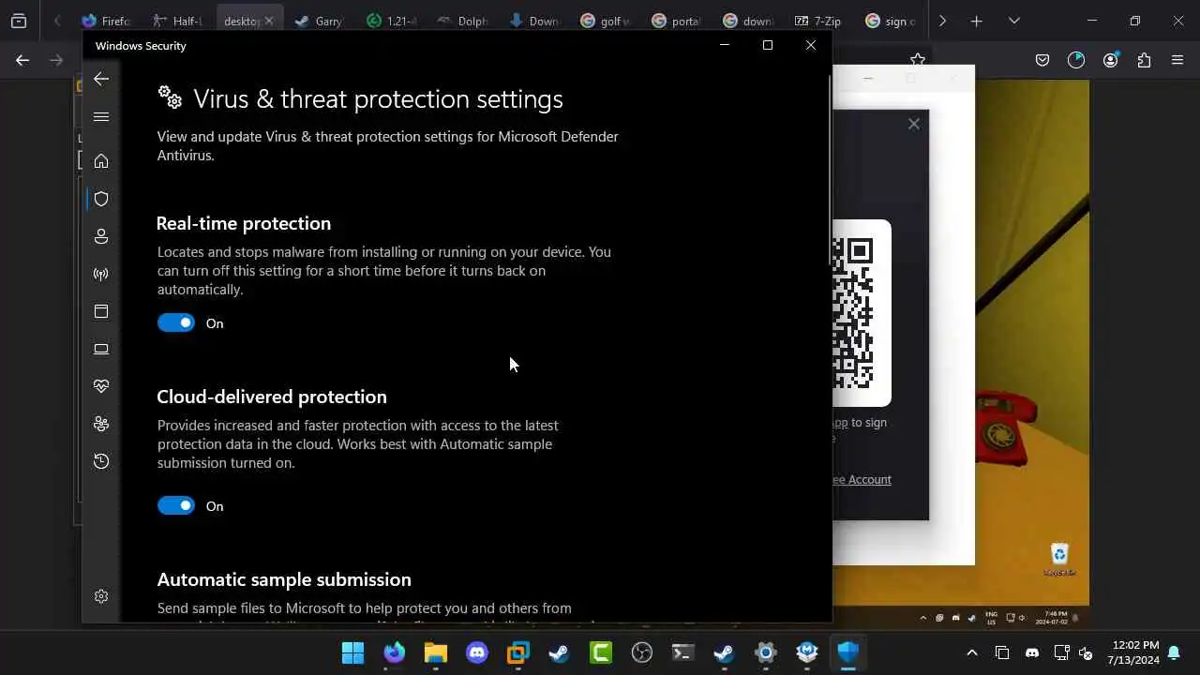The image size is (1200, 675).
Task: Open the Windows Security taskbar icon
Action: [848, 652]
